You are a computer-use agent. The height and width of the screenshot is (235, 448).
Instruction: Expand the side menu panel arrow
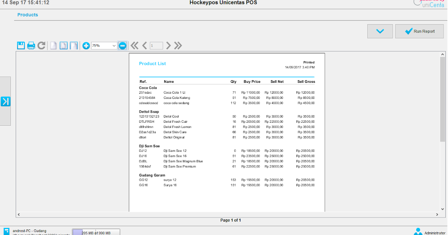tap(6, 101)
